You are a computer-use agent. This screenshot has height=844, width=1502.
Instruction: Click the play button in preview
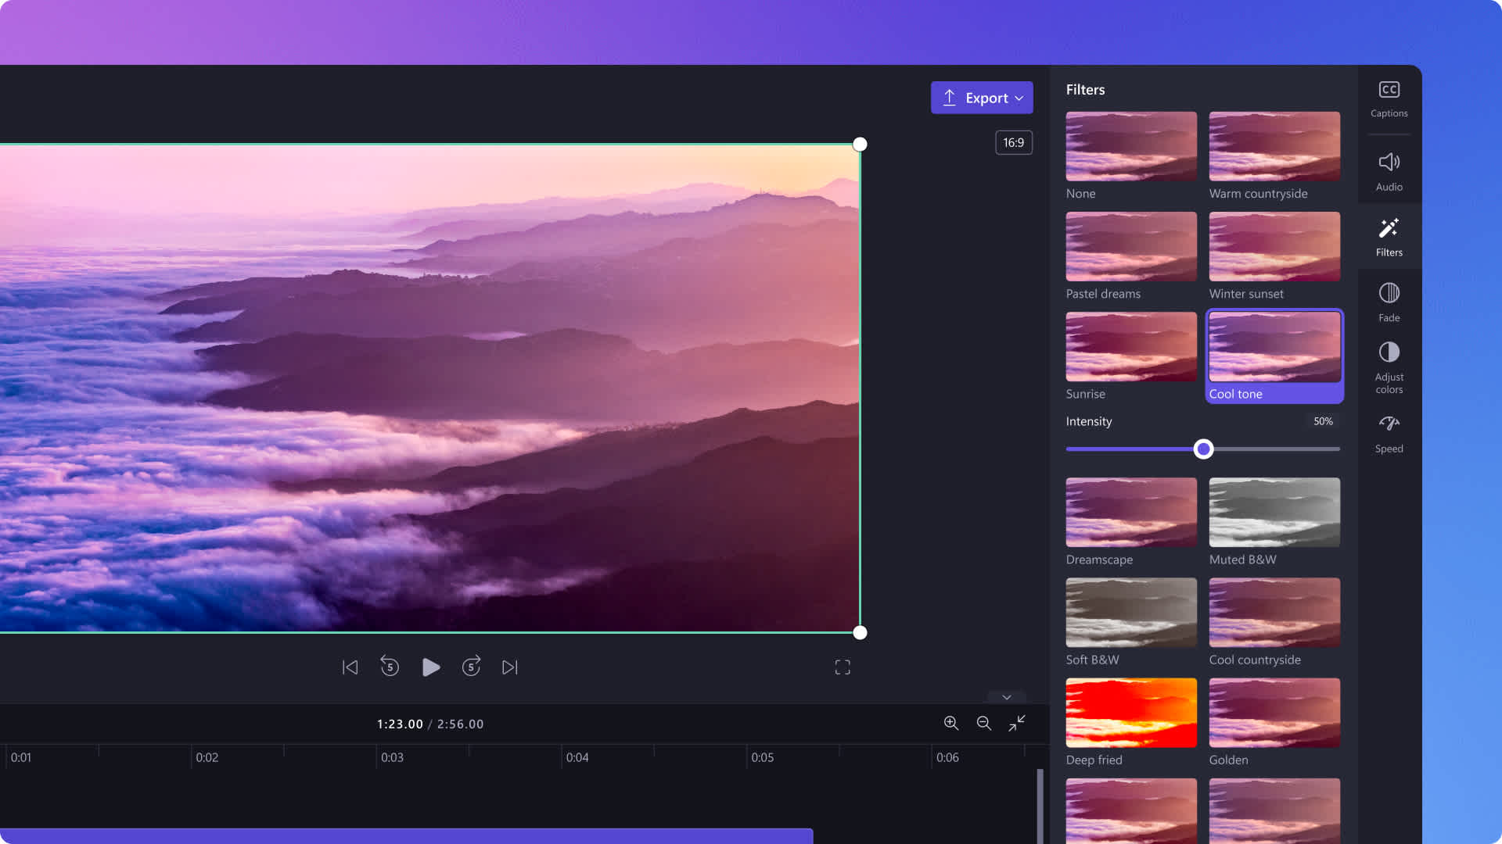pyautogui.click(x=431, y=667)
